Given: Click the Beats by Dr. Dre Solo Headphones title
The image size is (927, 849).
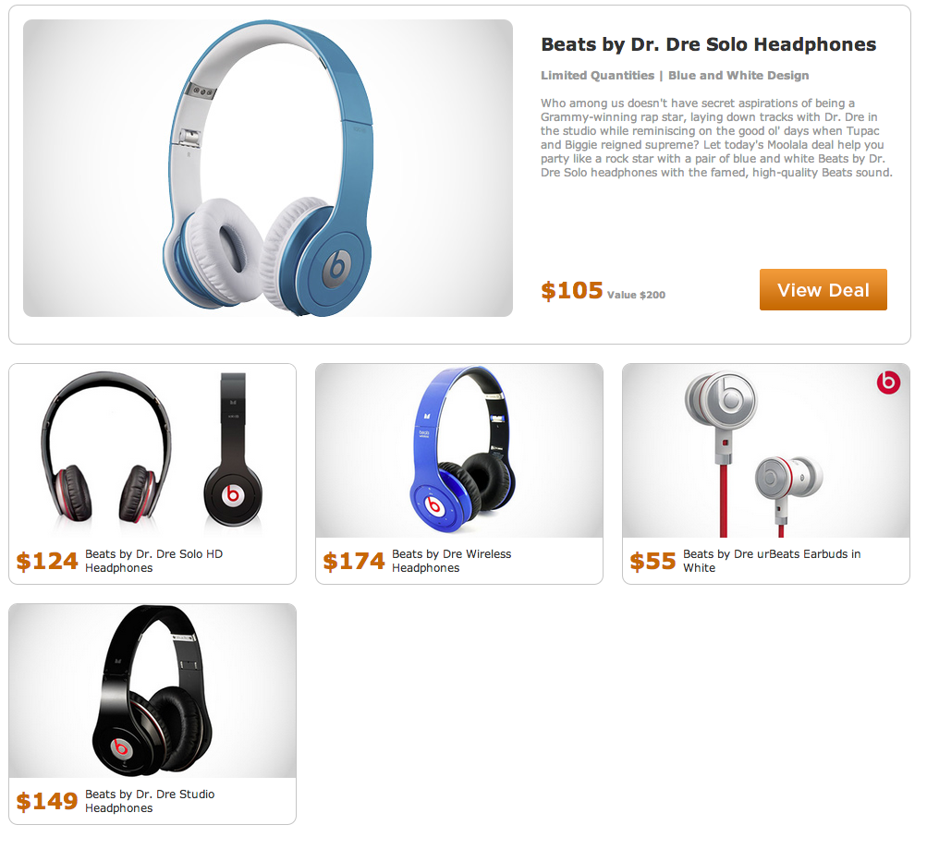Looking at the screenshot, I should point(708,44).
